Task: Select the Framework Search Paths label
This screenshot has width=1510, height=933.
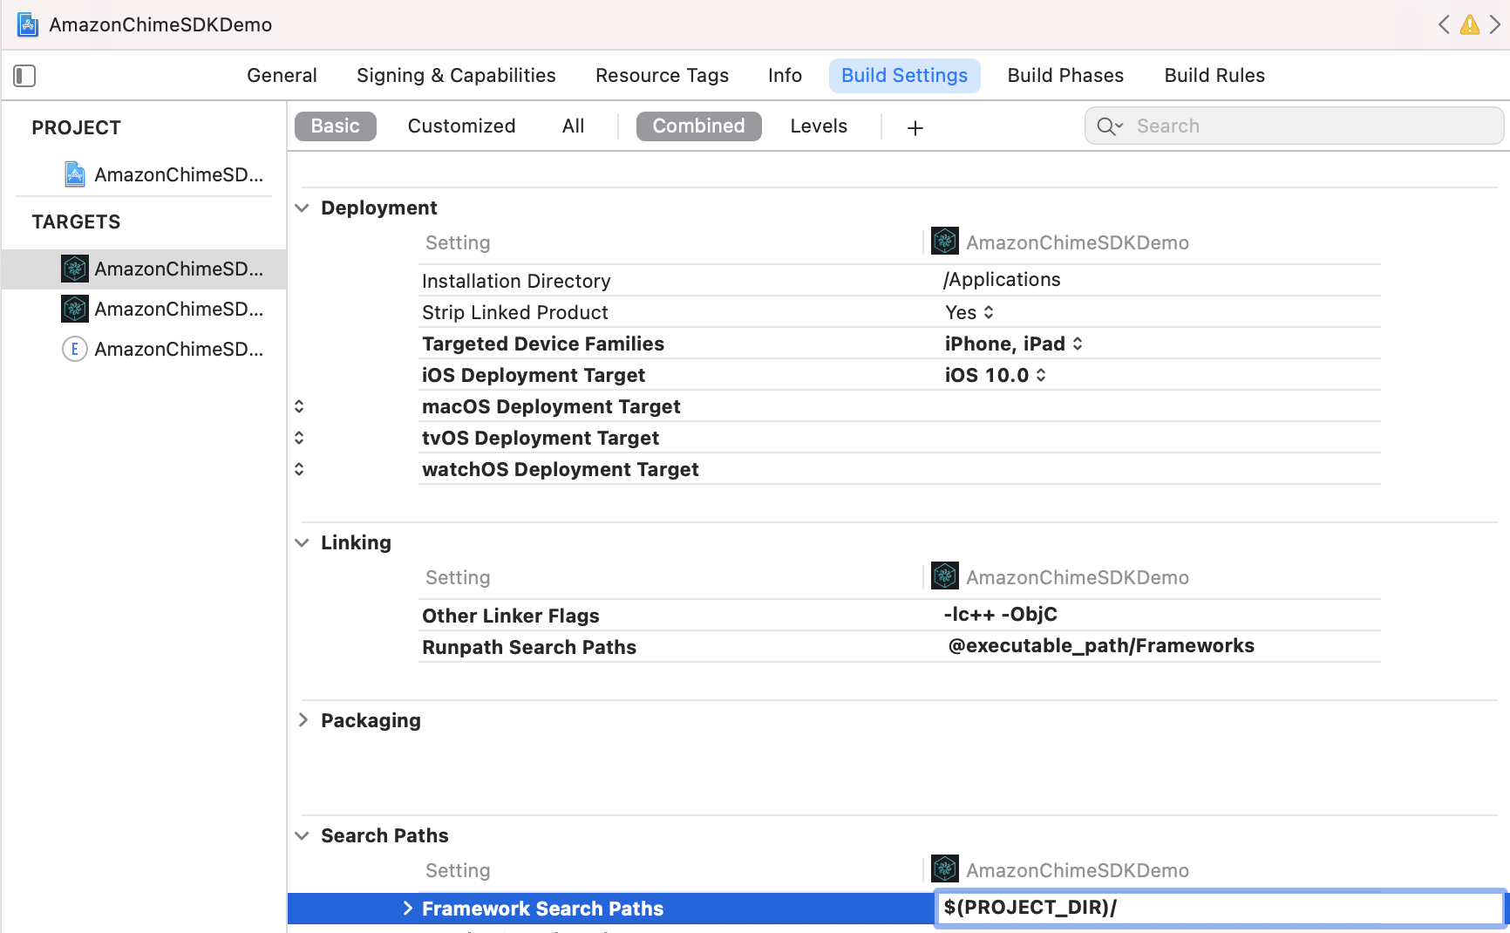Action: [543, 909]
